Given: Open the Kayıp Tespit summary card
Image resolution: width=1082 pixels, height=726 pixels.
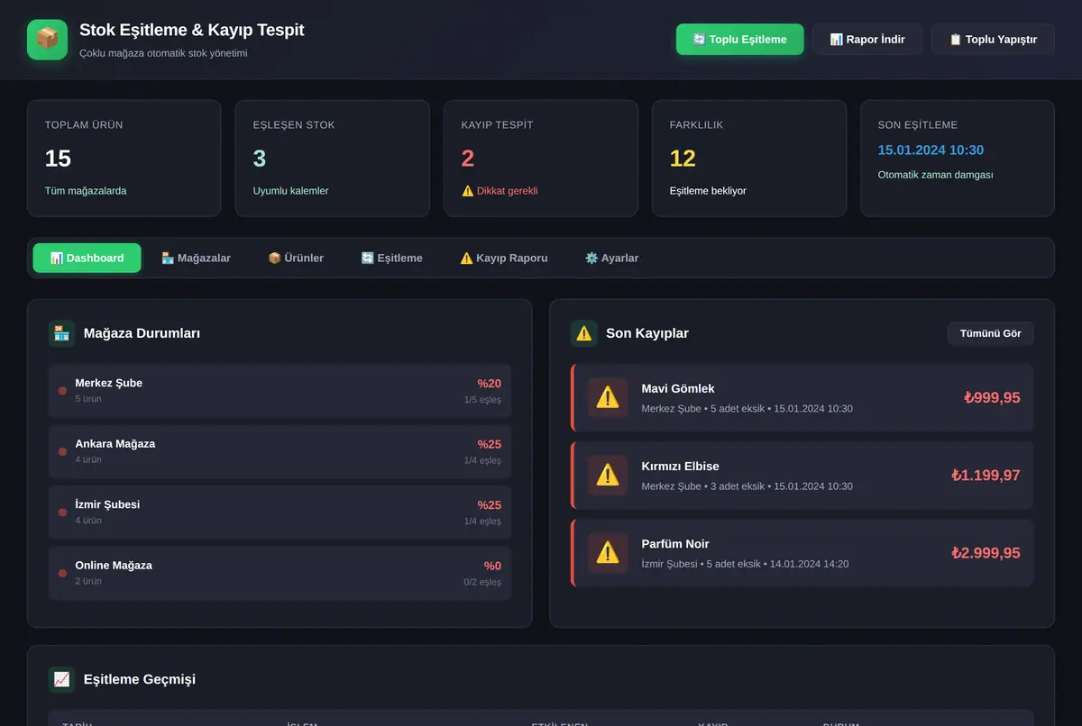Looking at the screenshot, I should pos(540,159).
